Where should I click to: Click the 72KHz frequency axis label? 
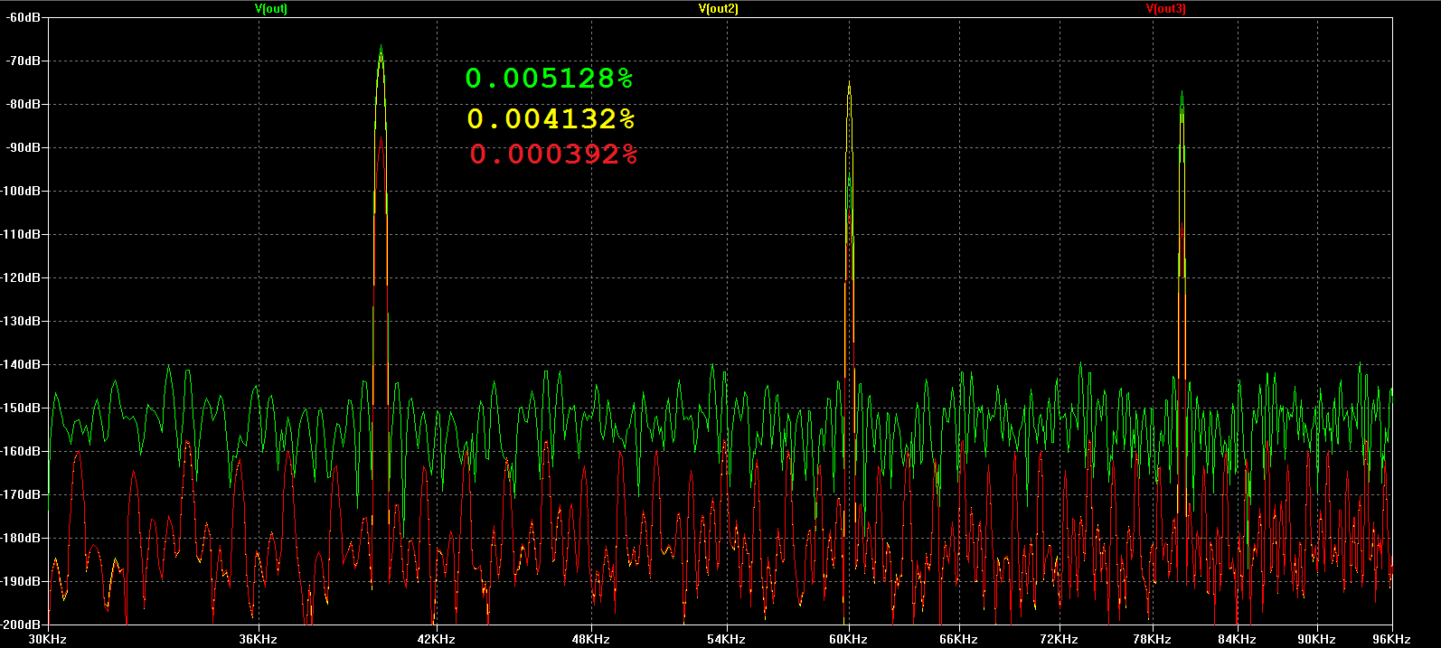(x=1059, y=639)
